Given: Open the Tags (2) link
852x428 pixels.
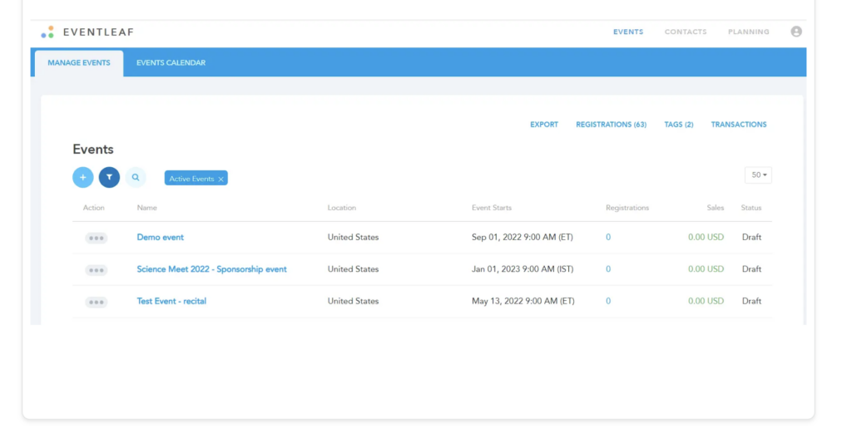Looking at the screenshot, I should 678,125.
